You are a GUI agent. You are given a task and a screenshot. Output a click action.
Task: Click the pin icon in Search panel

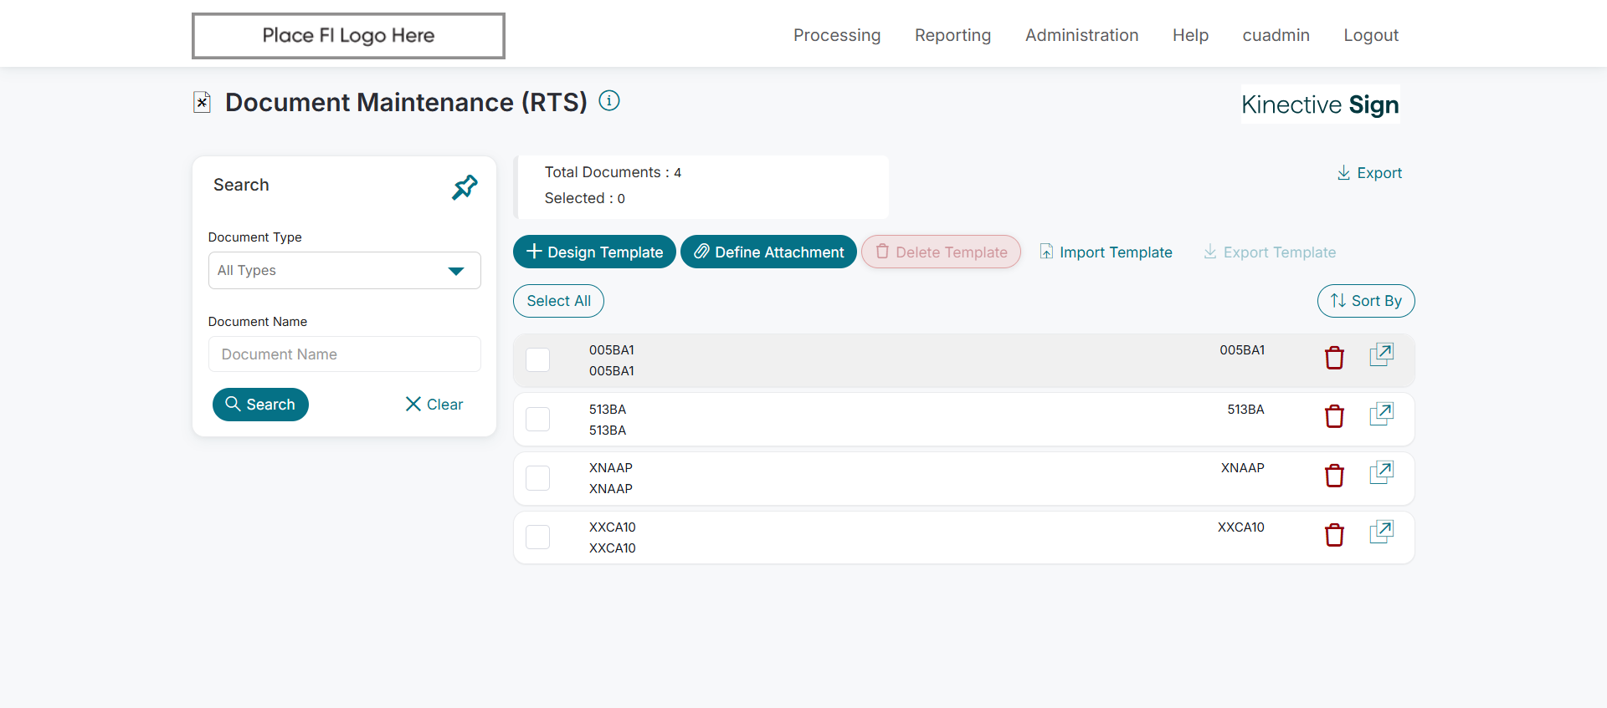click(x=465, y=186)
